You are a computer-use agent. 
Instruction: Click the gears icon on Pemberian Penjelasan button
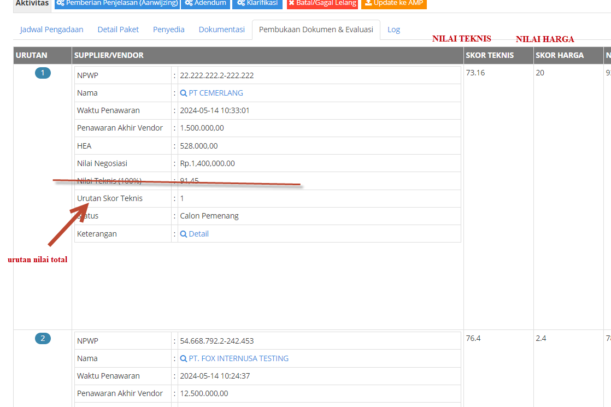61,3
